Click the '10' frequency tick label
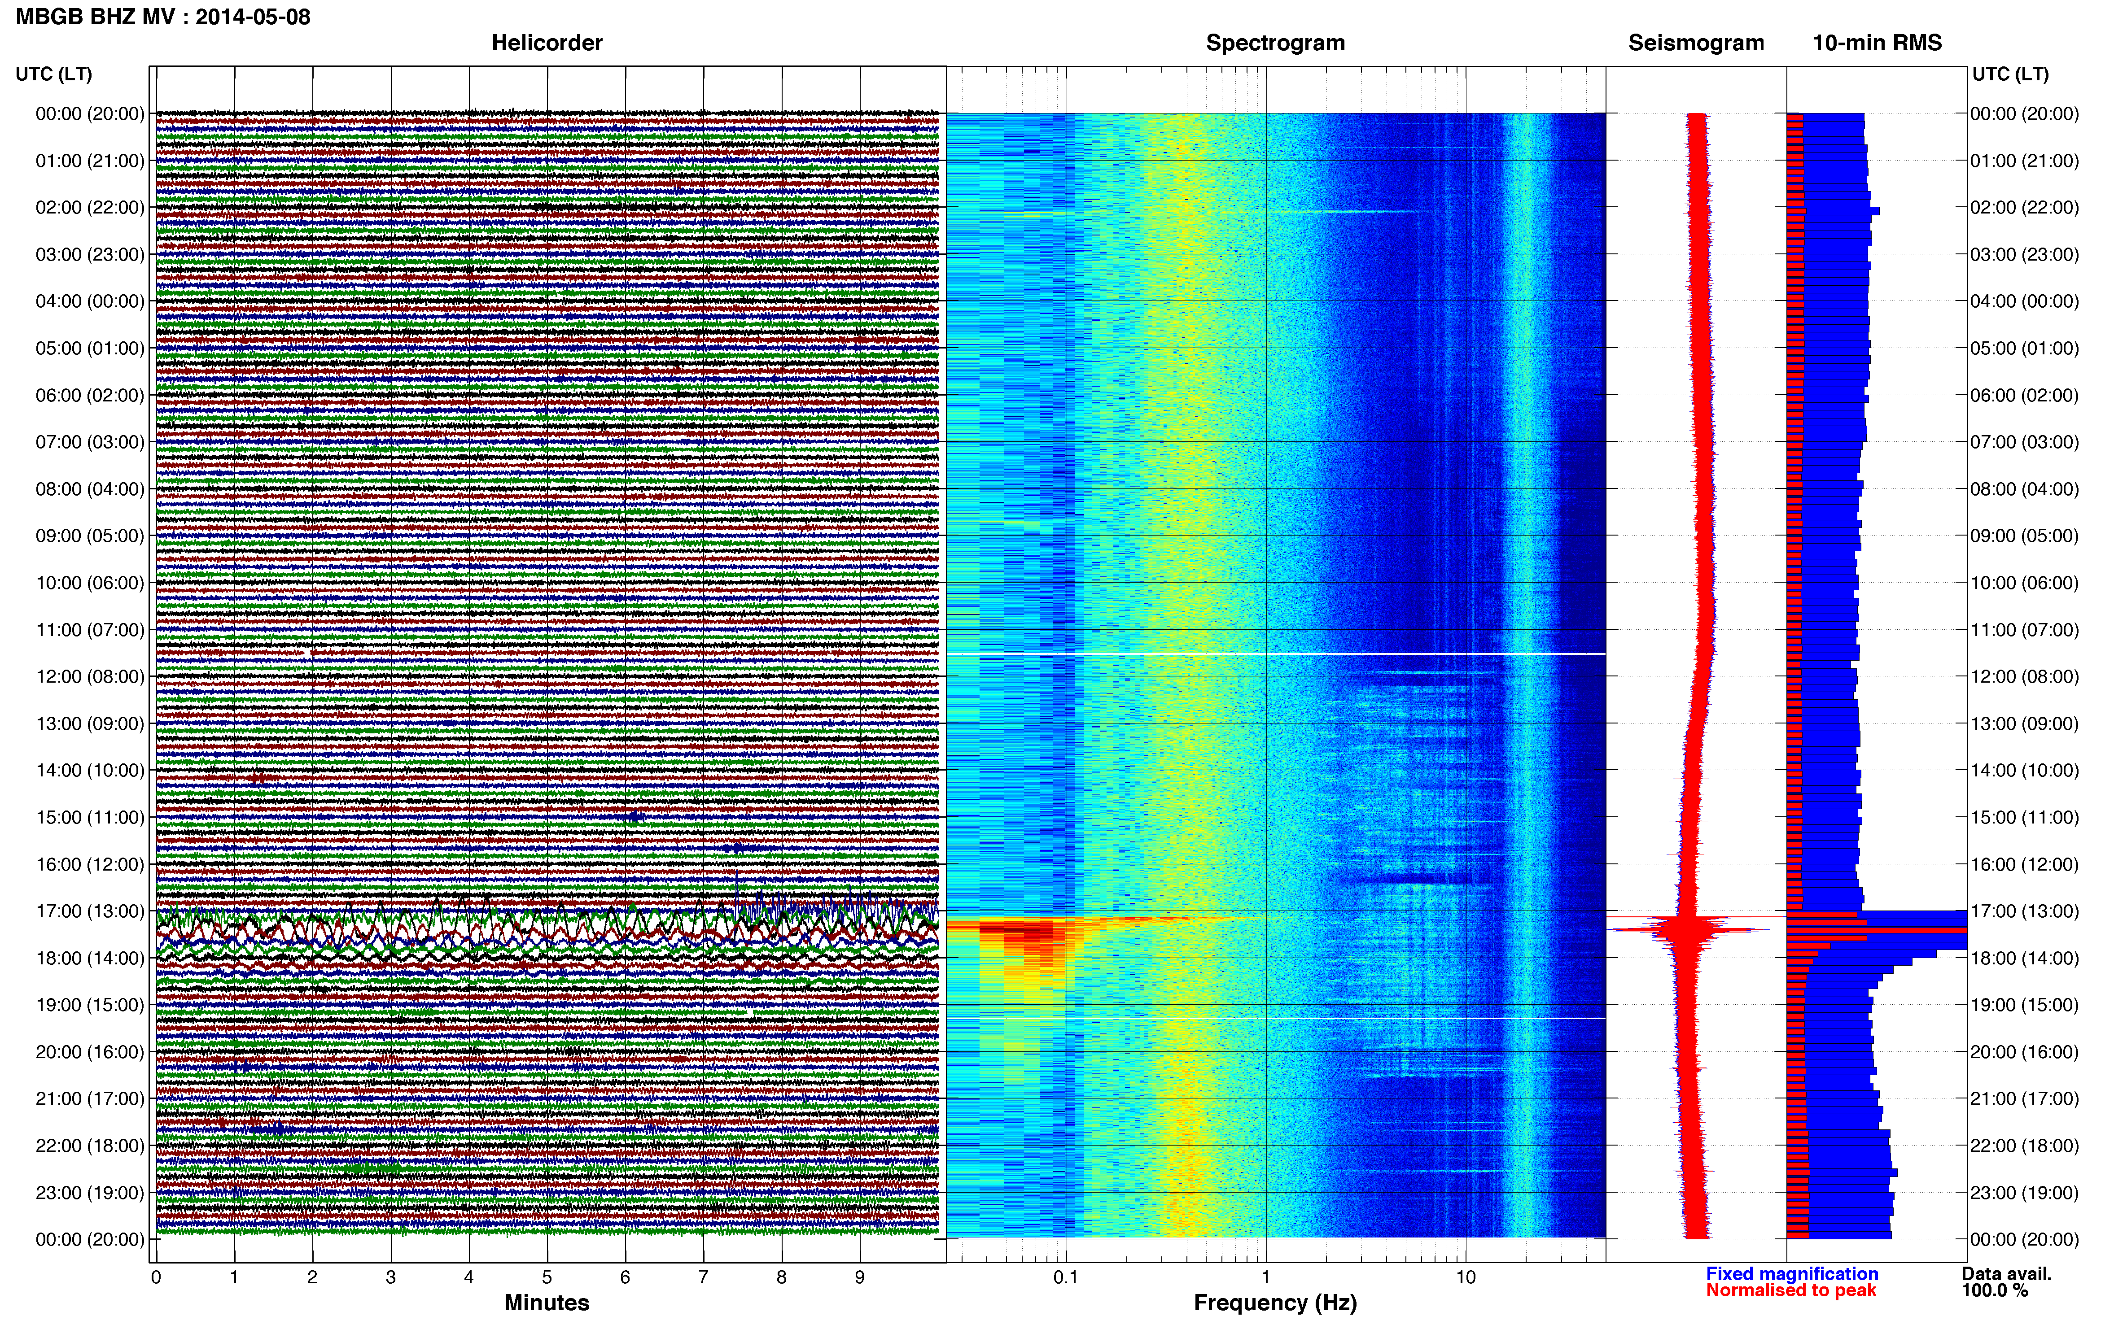The image size is (2127, 1329). pyautogui.click(x=1466, y=1277)
